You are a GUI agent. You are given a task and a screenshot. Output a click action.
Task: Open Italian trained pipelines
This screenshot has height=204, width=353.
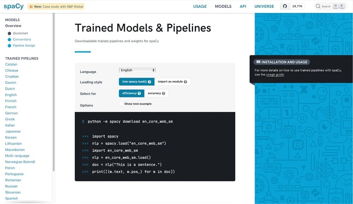[10, 125]
